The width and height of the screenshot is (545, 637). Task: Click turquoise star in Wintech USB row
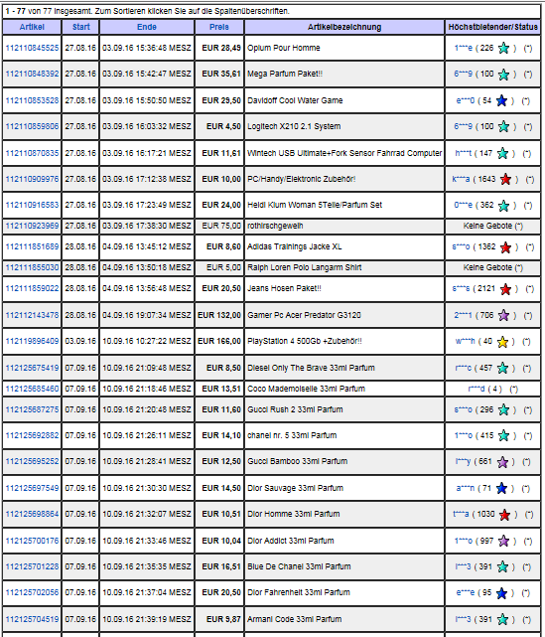502,153
